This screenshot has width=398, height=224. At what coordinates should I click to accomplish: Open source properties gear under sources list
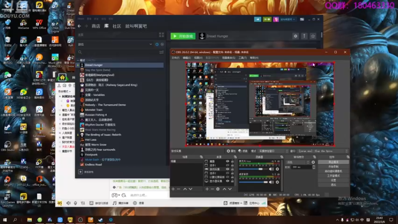(x=218, y=189)
